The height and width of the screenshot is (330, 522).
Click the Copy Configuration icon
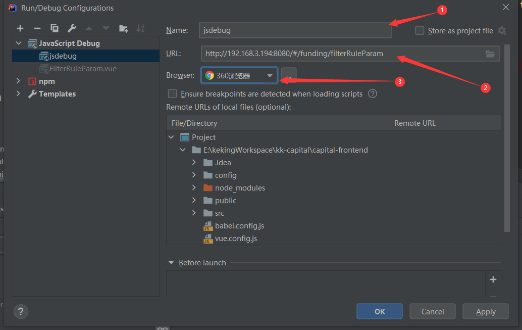point(55,28)
